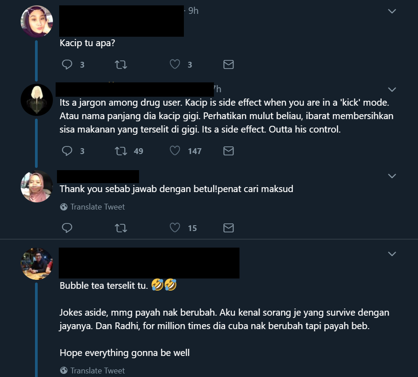Send 'Kacip tu apa?' tweet via direct message
The height and width of the screenshot is (377, 418).
pos(228,64)
